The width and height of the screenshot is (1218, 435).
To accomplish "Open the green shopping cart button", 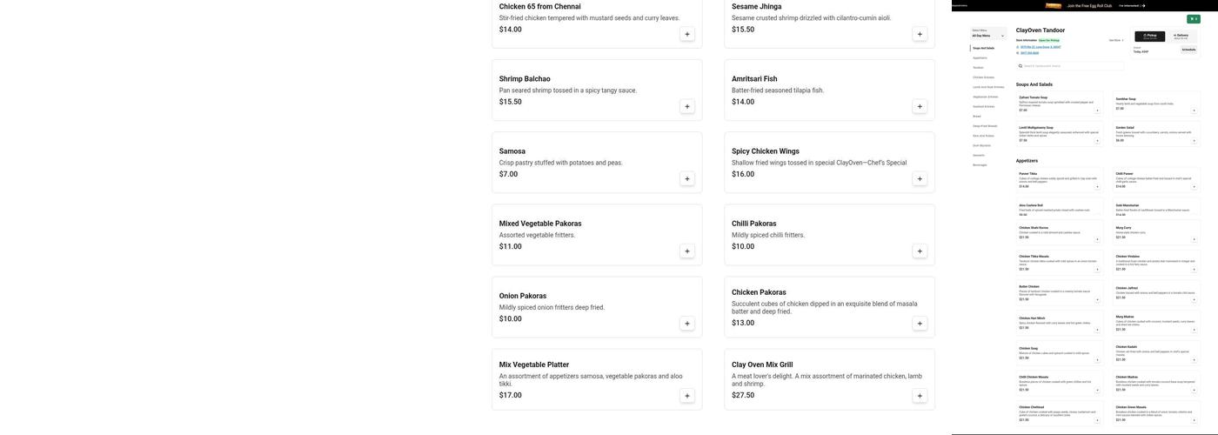I will click(1193, 18).
